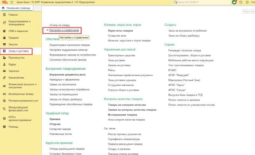Click the Финансовый результат chart icon
255x155 pixels.
point(4,86)
